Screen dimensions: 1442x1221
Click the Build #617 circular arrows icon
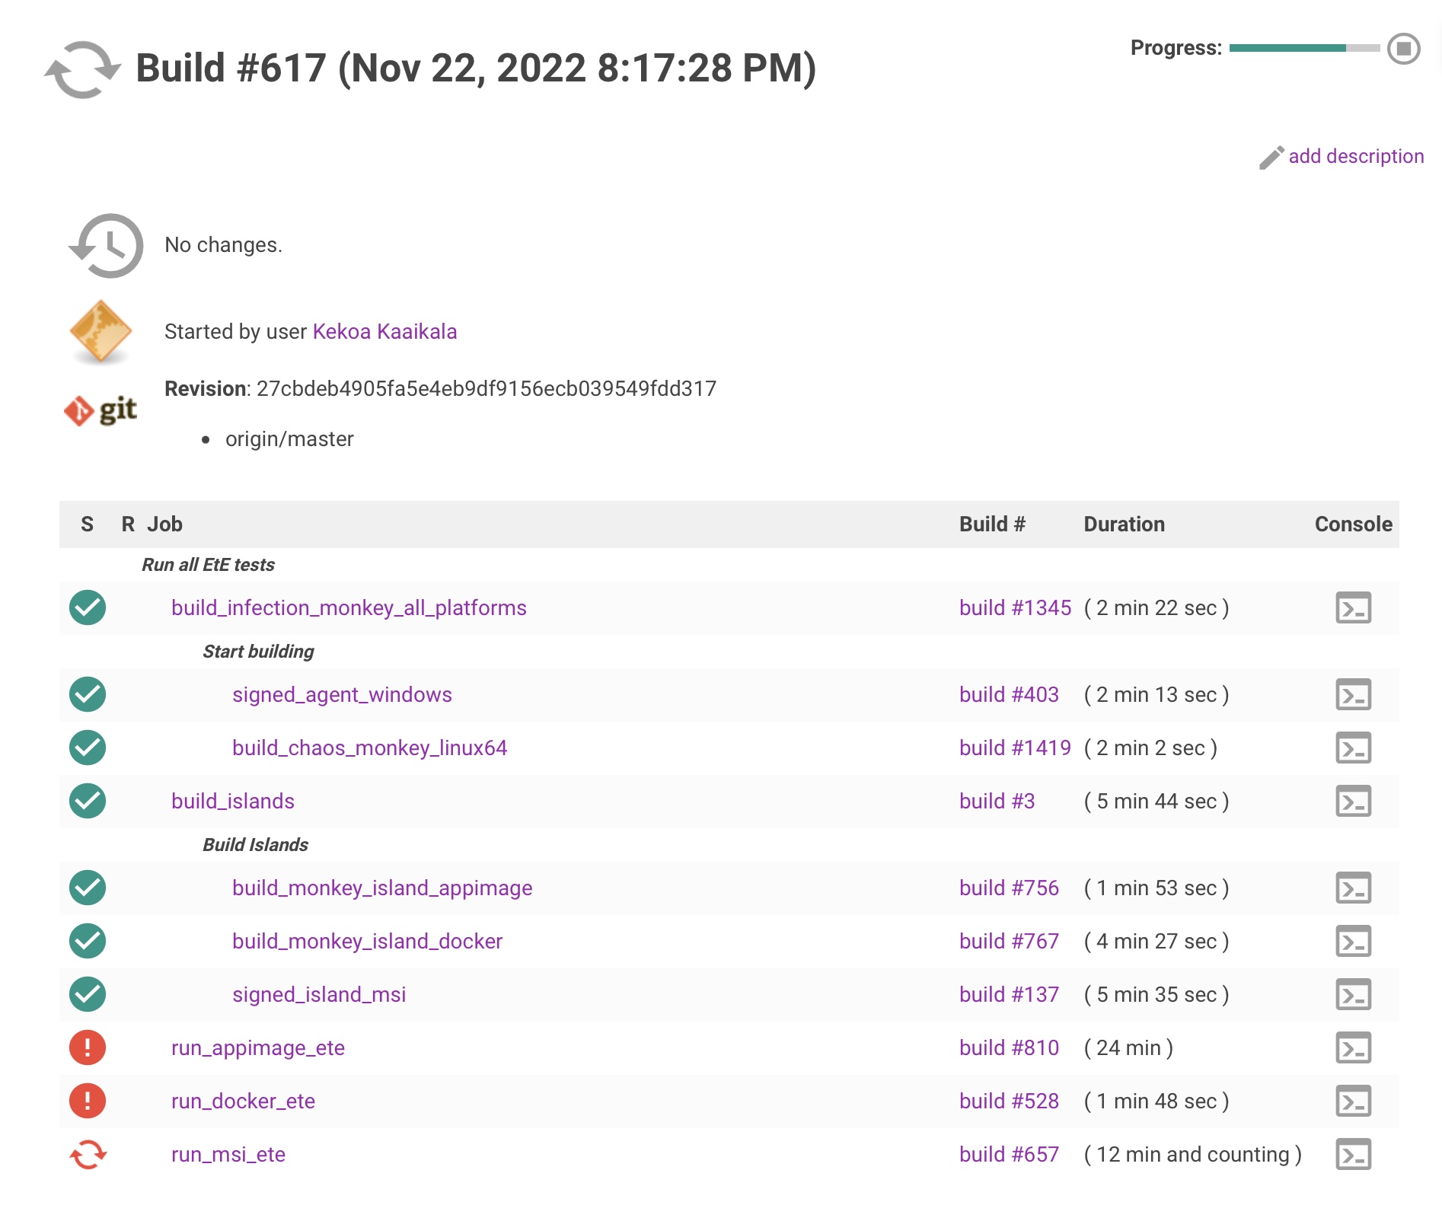[x=82, y=70]
